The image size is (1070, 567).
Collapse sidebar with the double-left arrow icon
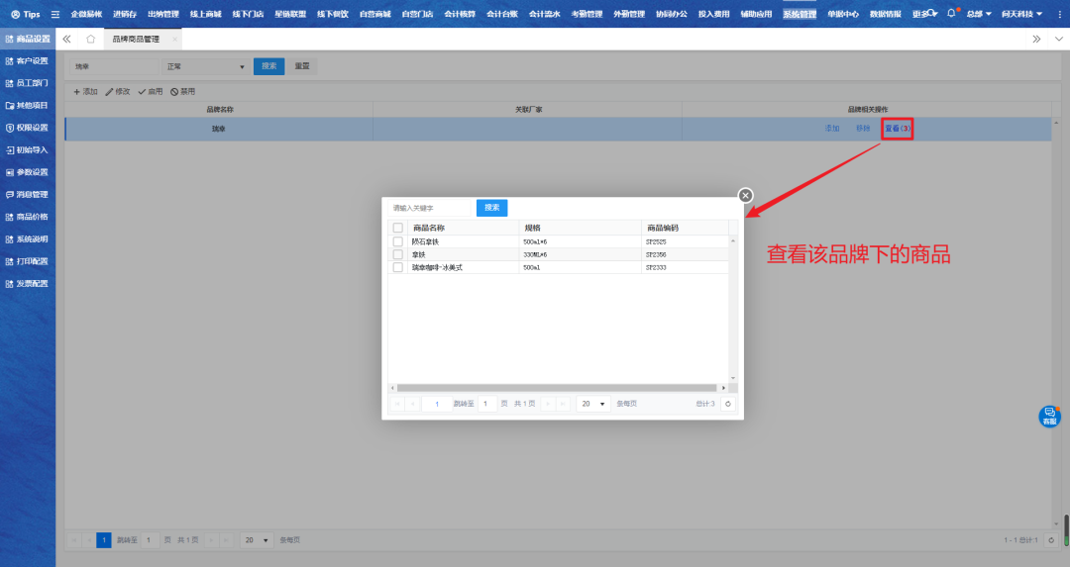point(66,39)
